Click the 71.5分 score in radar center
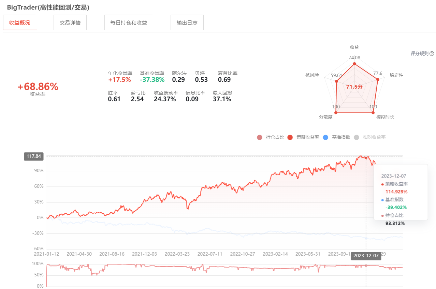Screen dimensions: 436x289 click(354, 87)
